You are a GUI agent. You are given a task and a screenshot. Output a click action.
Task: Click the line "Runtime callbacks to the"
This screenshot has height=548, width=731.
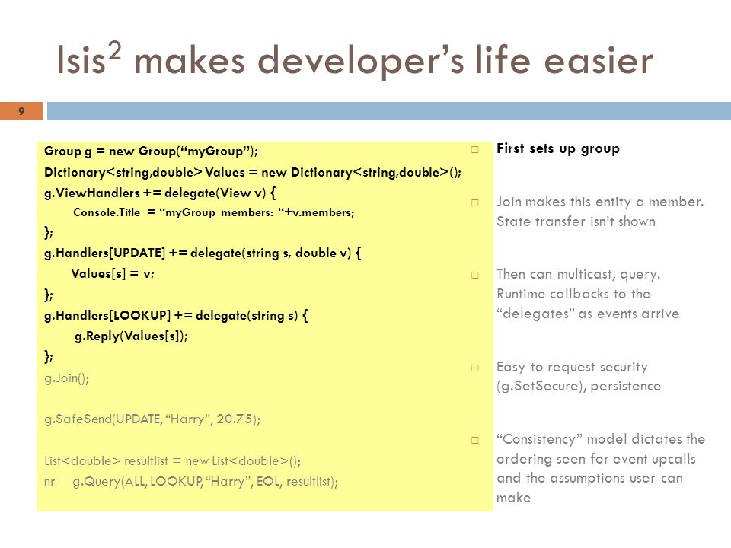click(x=573, y=294)
